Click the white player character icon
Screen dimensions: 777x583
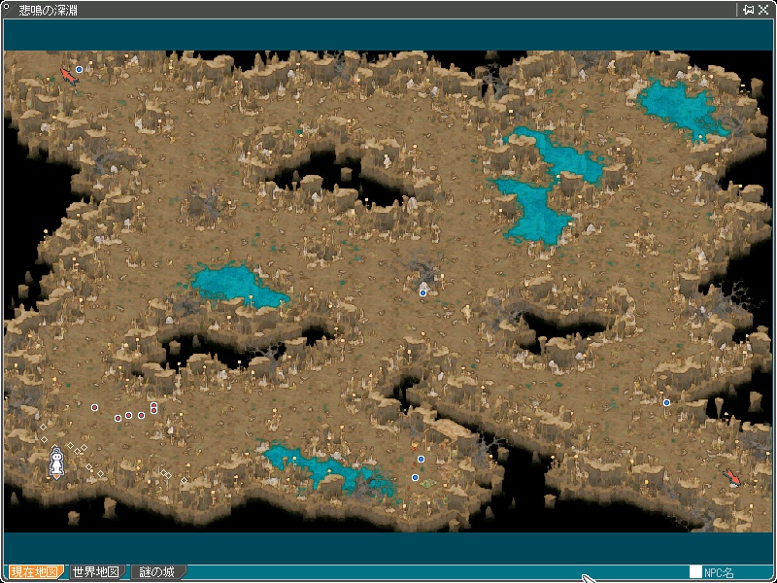[56, 462]
